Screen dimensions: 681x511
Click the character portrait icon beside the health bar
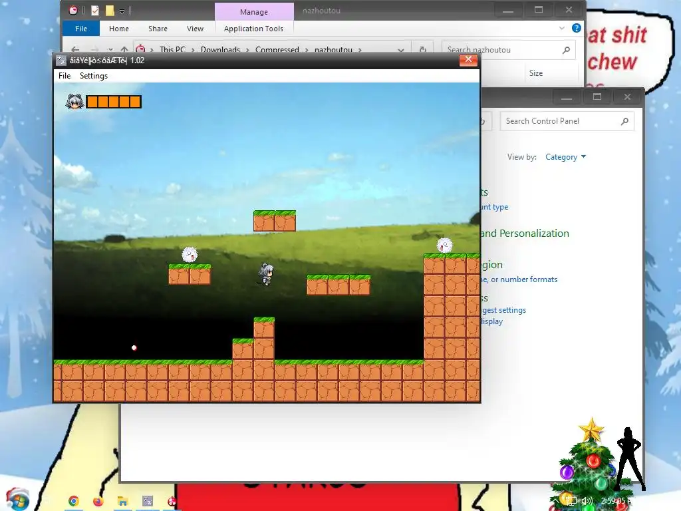coord(74,102)
